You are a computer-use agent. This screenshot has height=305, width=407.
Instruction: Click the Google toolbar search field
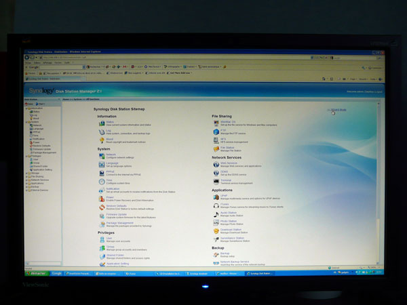coord(62,67)
